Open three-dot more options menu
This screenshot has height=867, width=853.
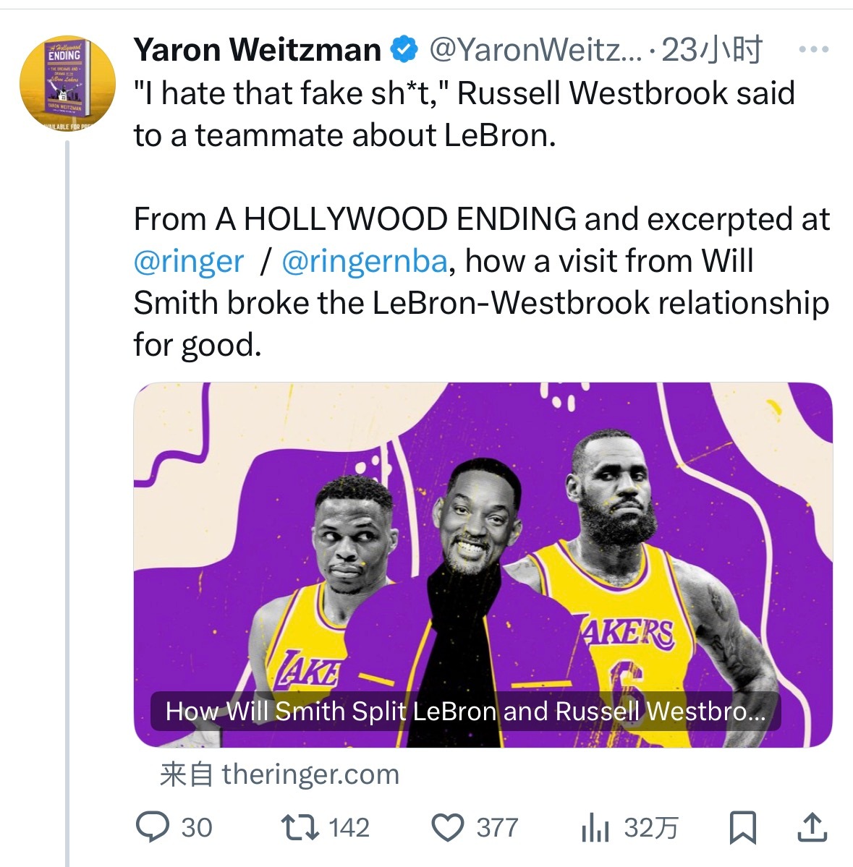(x=813, y=50)
